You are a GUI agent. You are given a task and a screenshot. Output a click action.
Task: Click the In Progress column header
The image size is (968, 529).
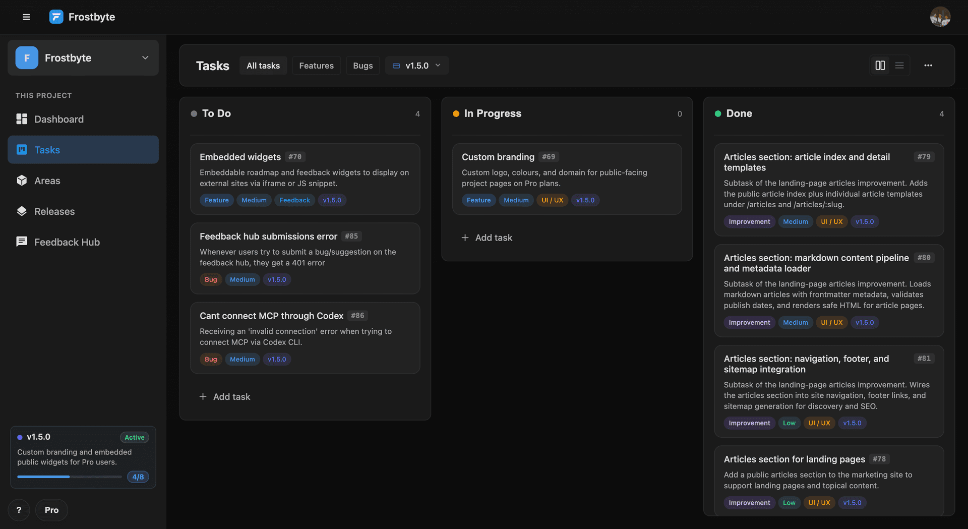click(x=493, y=113)
